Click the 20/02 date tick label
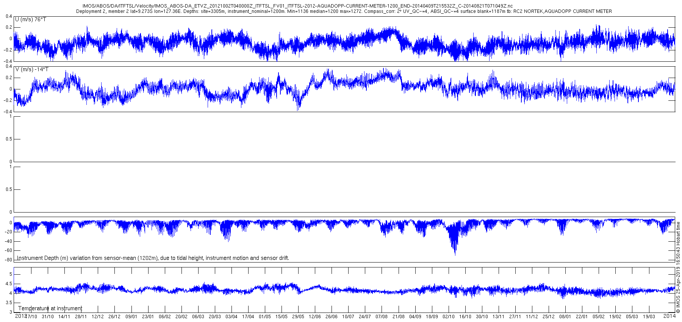 [181, 317]
